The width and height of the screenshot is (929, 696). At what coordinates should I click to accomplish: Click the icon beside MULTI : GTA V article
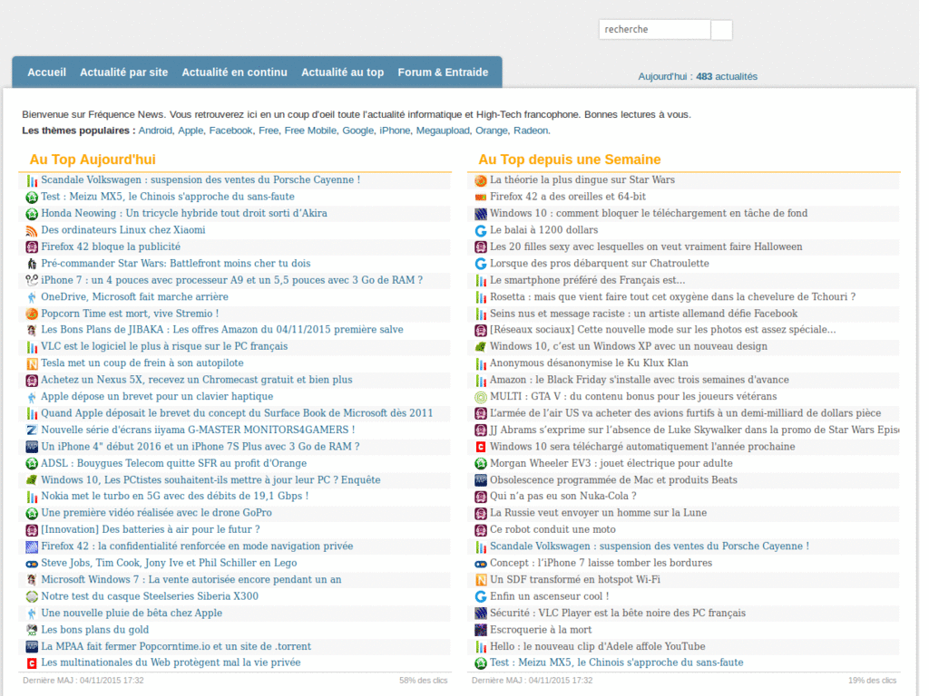coord(481,397)
